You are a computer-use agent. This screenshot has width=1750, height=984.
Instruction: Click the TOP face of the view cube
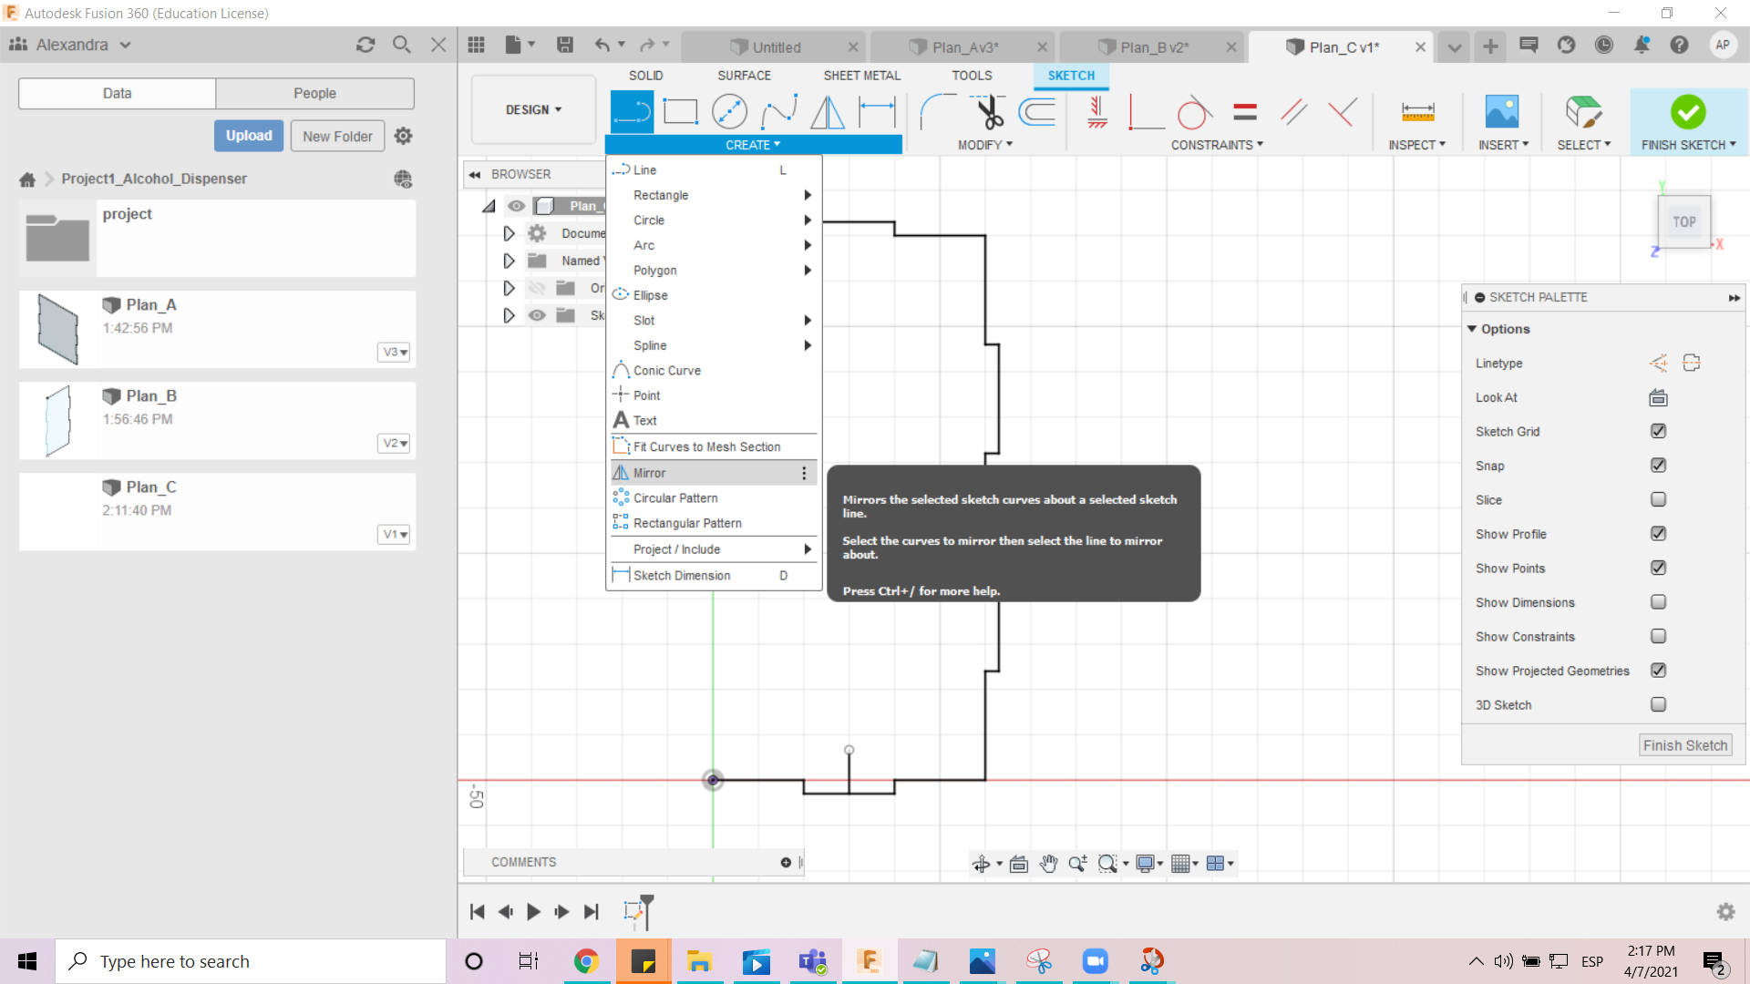tap(1683, 222)
